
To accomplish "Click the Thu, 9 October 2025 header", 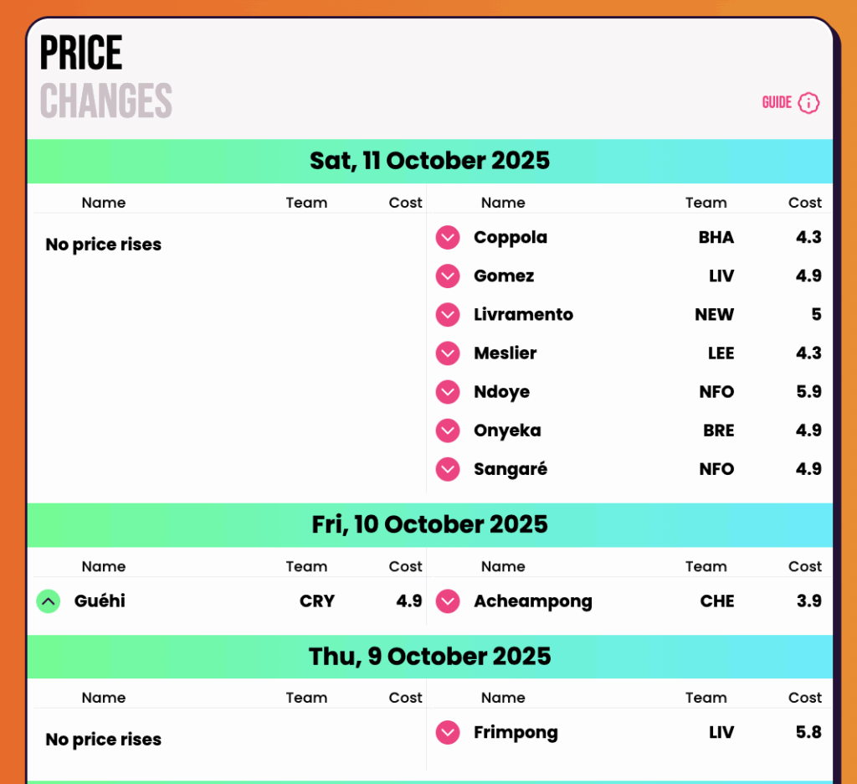I will (429, 657).
